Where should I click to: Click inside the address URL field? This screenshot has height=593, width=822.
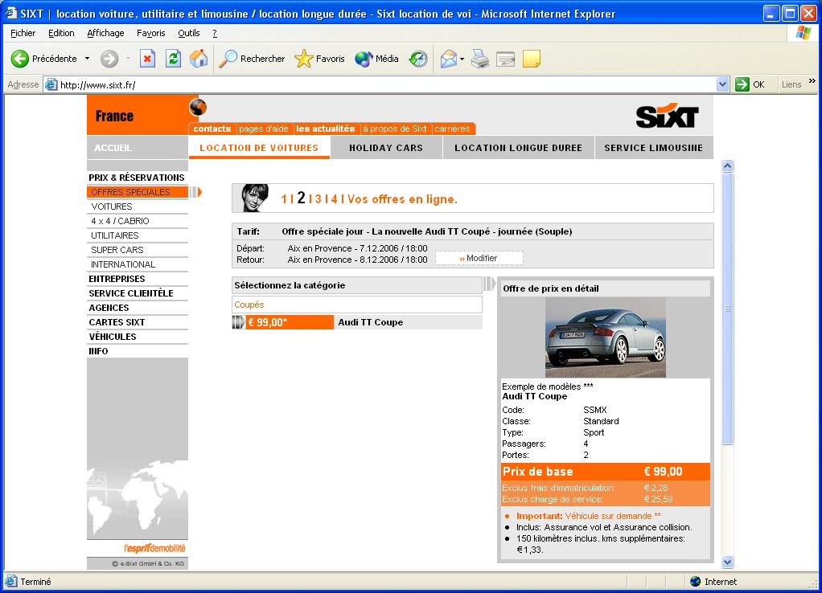coord(386,84)
